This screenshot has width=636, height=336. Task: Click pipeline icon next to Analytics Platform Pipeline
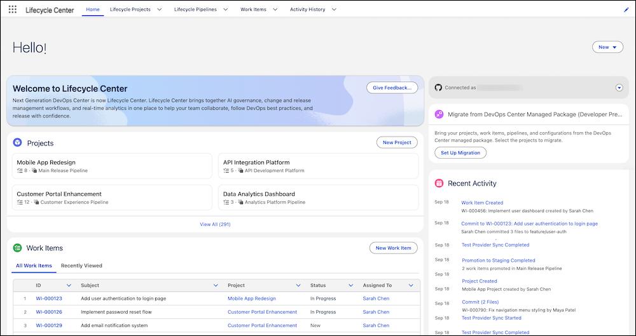coord(241,202)
